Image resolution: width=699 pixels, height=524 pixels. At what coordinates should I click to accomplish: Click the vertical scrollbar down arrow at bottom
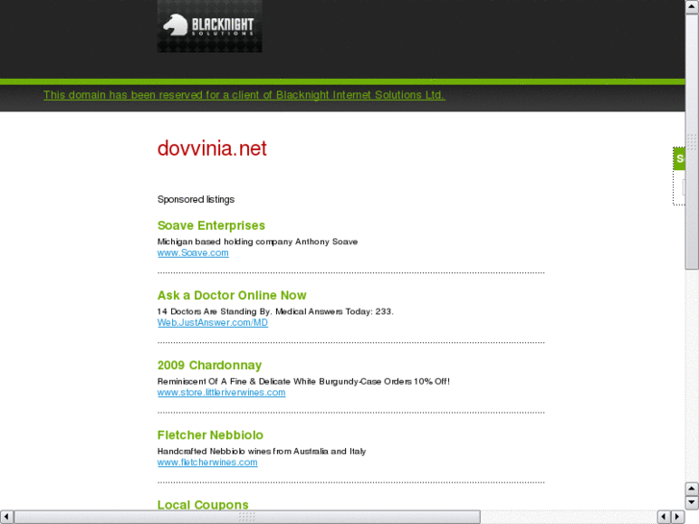(691, 503)
